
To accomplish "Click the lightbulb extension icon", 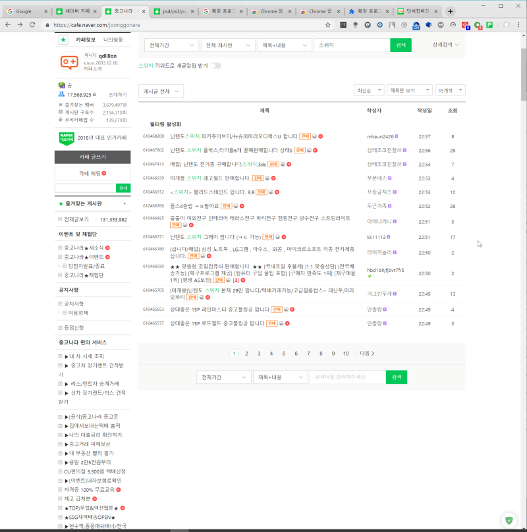I will tap(356, 25).
